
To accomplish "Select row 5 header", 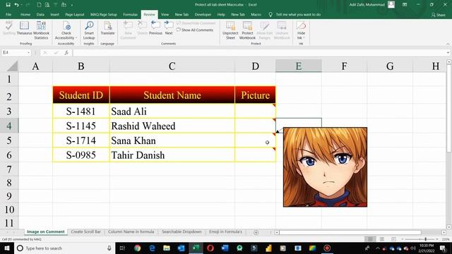I will [x=9, y=140].
